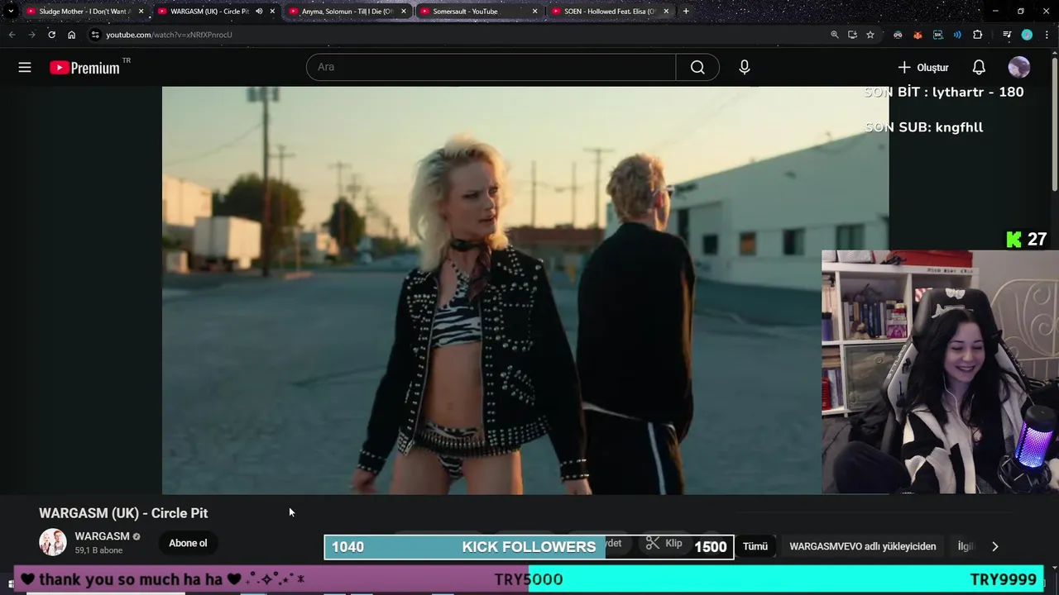This screenshot has height=595, width=1059.
Task: Reload the page in browser toolbar
Action: [51, 35]
